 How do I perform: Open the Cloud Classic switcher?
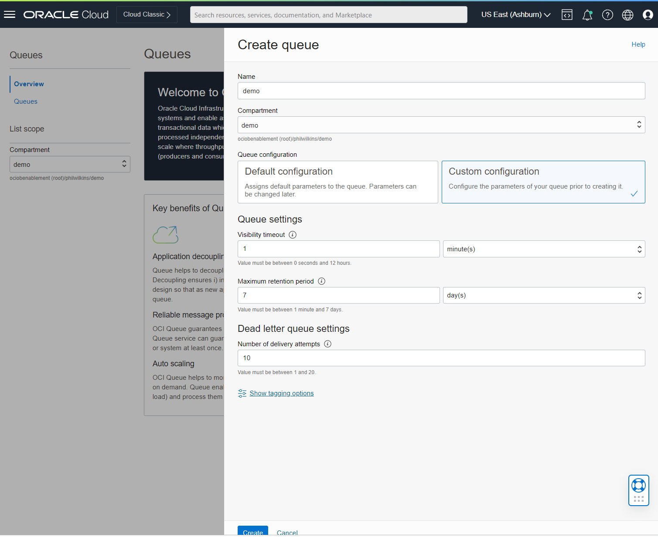click(x=147, y=14)
